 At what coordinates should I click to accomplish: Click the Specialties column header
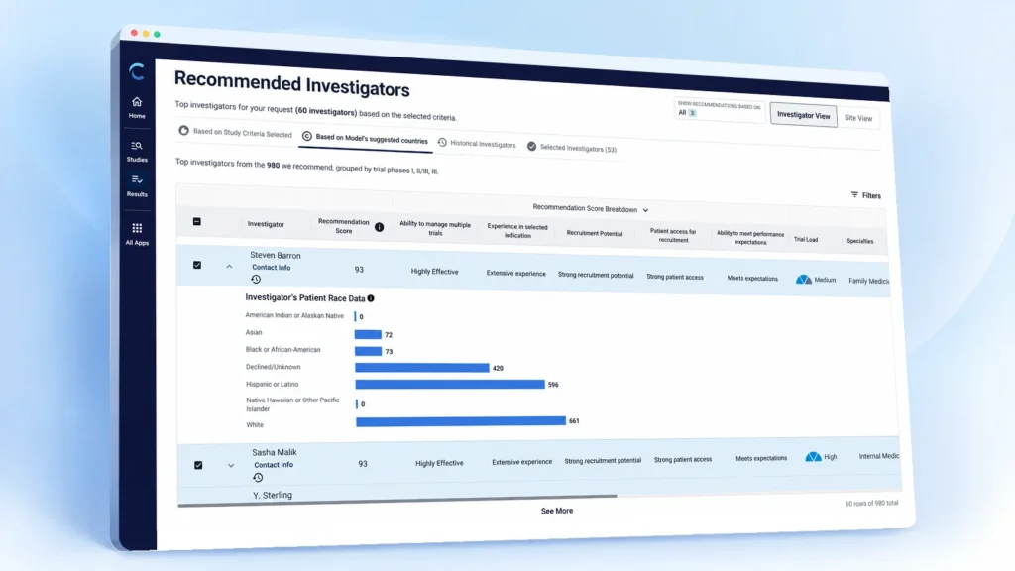coord(859,241)
